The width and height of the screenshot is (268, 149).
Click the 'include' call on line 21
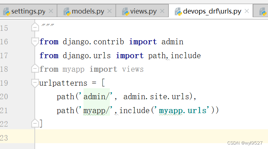[134, 111]
